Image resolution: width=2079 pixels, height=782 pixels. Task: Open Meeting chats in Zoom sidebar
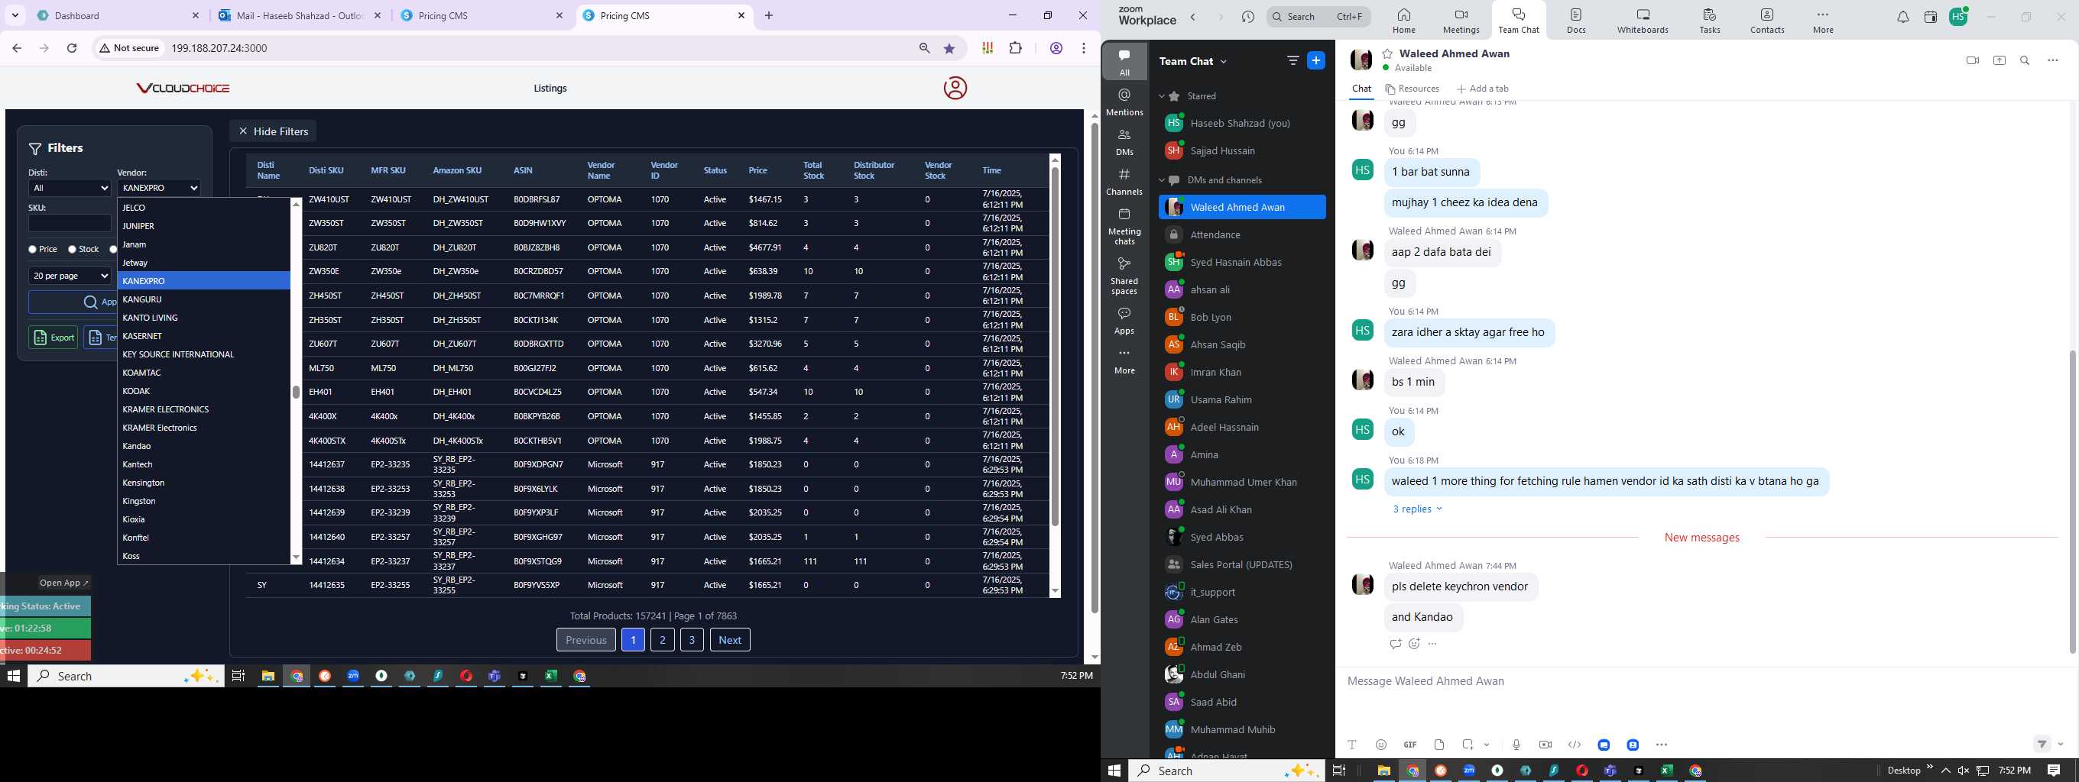(x=1124, y=227)
